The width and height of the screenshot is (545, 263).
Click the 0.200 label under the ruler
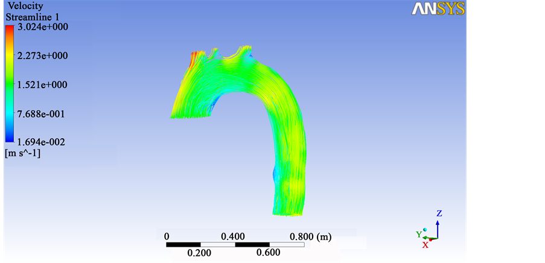pos(199,253)
